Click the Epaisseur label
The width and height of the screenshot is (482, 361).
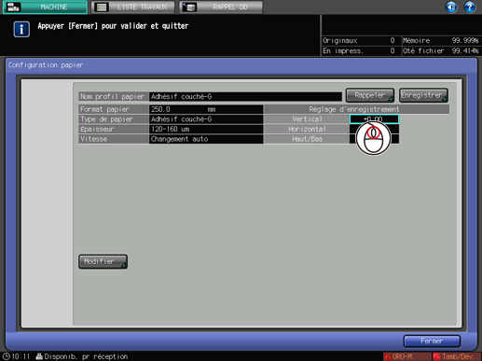(114, 129)
